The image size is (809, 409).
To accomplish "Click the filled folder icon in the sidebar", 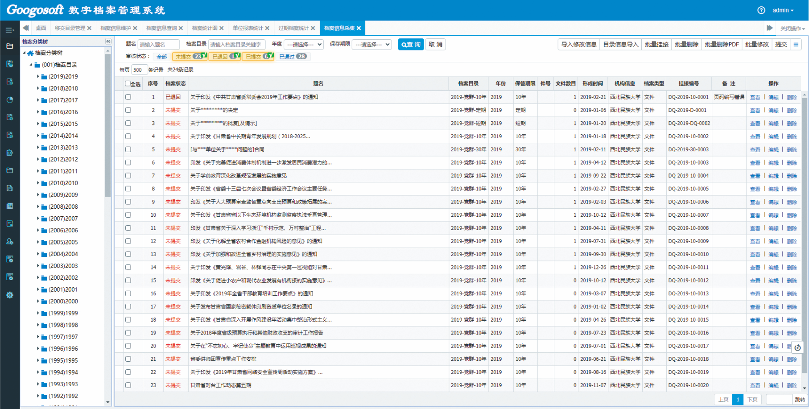I will pyautogui.click(x=9, y=46).
